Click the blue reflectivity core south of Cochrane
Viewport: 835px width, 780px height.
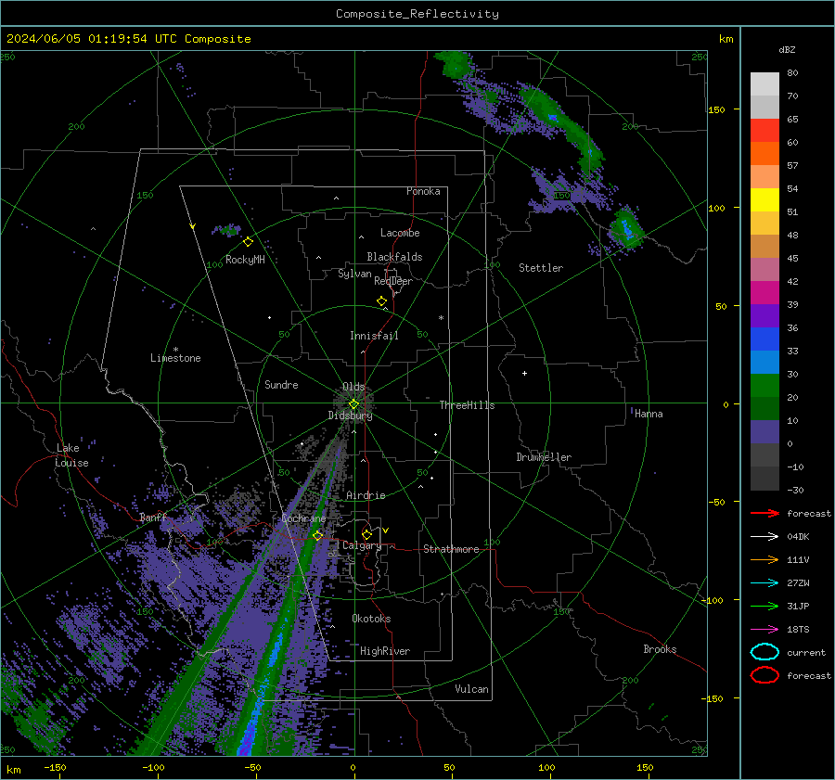coord(276,654)
